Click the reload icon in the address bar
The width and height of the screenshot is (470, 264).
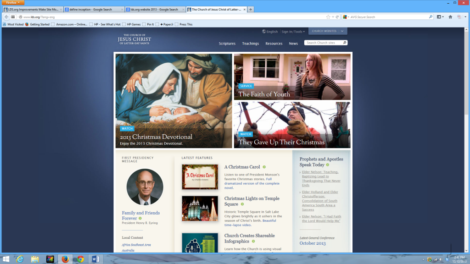[x=337, y=16]
